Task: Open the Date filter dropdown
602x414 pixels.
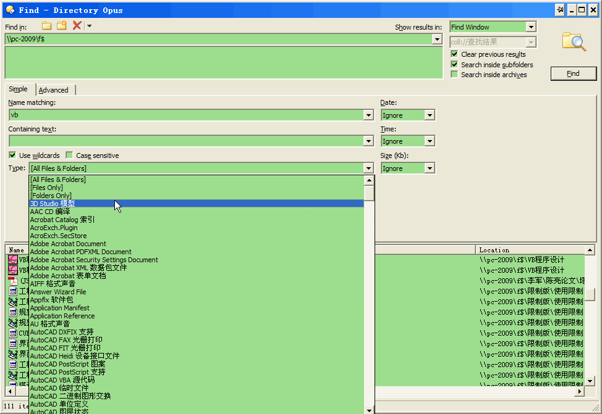Action: (x=430, y=115)
